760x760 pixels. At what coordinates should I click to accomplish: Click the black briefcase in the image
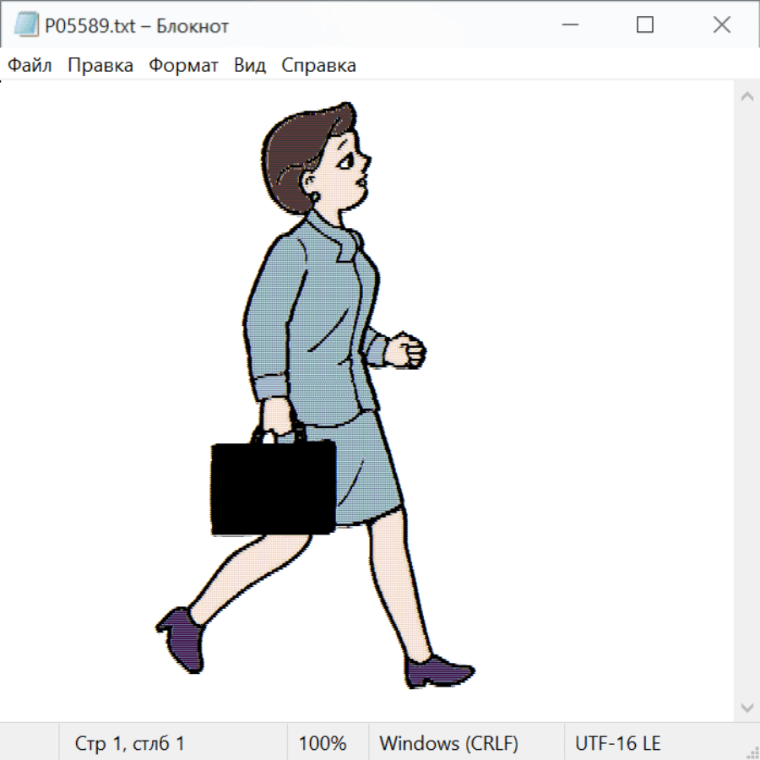273,488
